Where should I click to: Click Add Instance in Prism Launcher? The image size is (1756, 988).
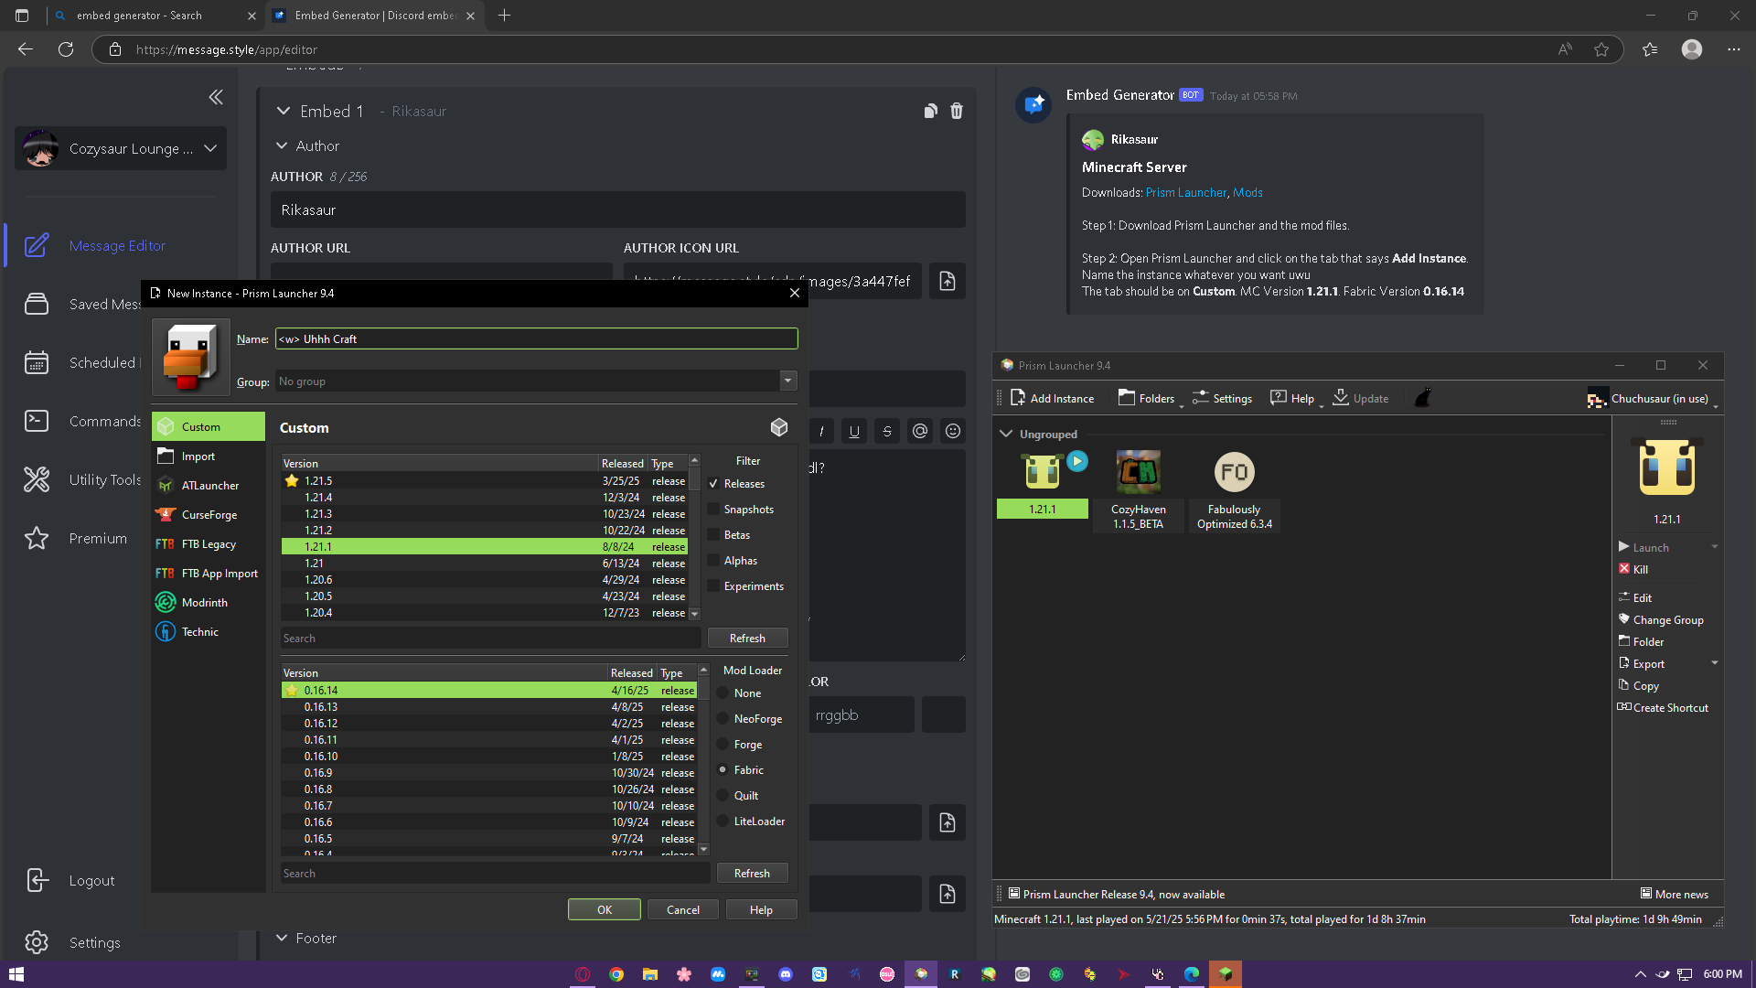(x=1052, y=398)
